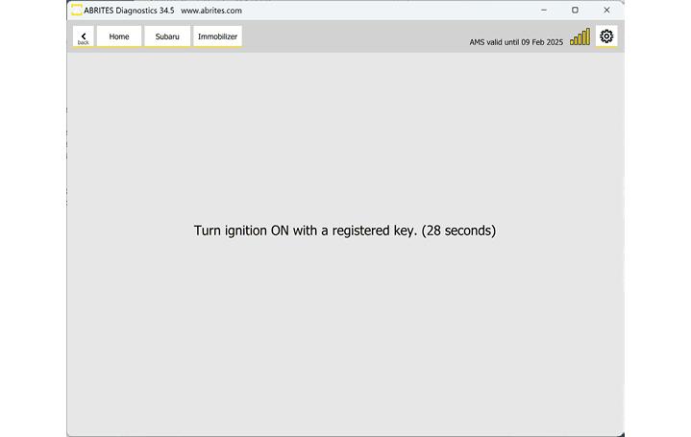
Task: Go to the Home breadcrumb
Action: (119, 36)
